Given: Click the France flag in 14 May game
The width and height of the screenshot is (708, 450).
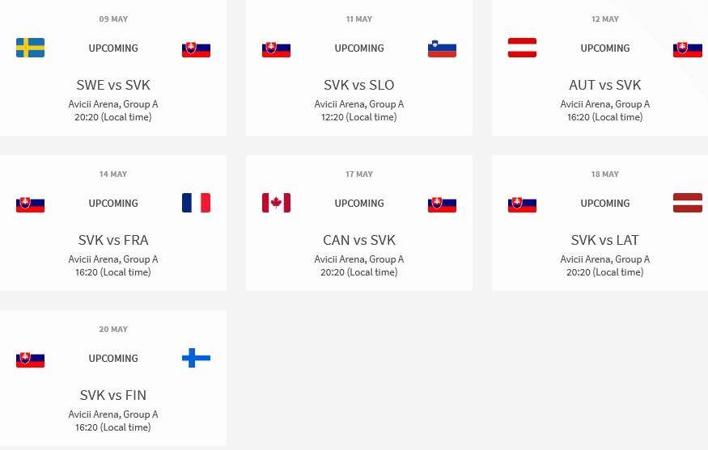Looking at the screenshot, I should pos(197,203).
